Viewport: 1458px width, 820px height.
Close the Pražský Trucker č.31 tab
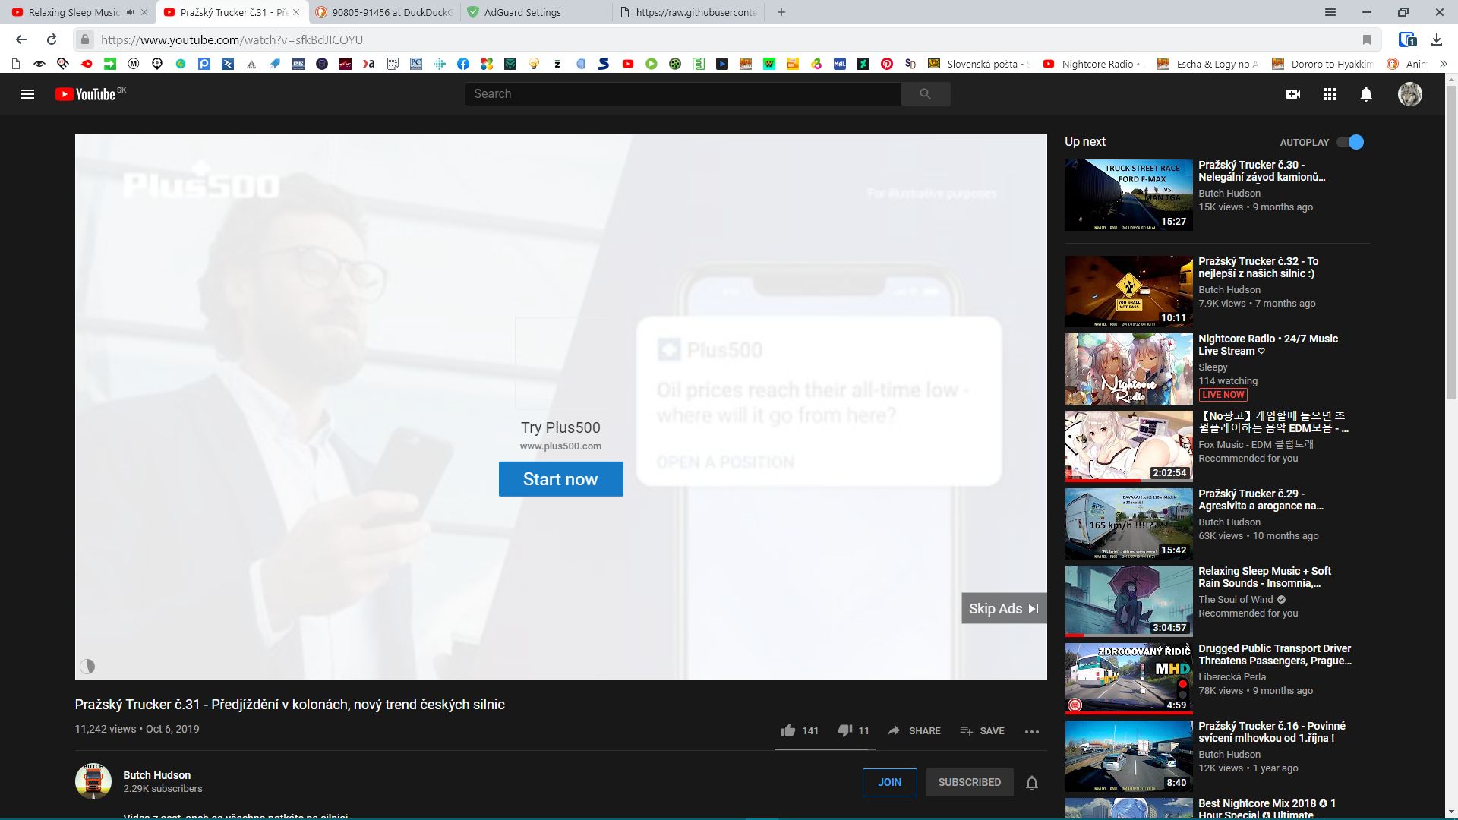point(296,12)
